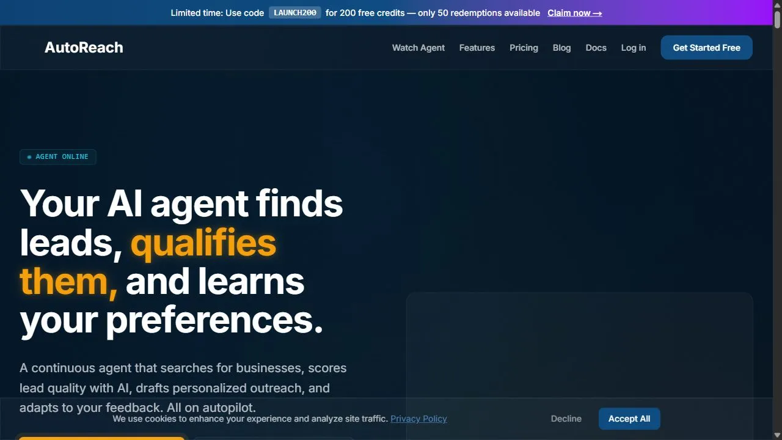Click the page vertical scrollbar thumb
Screen dimensions: 782x440
(x=777, y=18)
